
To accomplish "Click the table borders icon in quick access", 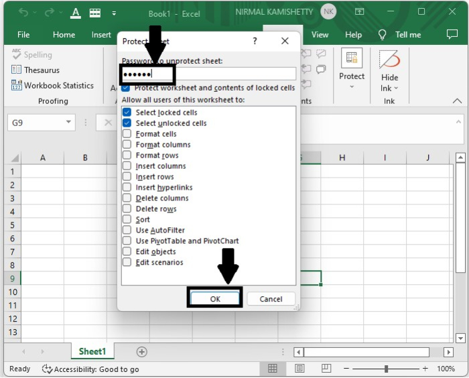I will (x=95, y=13).
